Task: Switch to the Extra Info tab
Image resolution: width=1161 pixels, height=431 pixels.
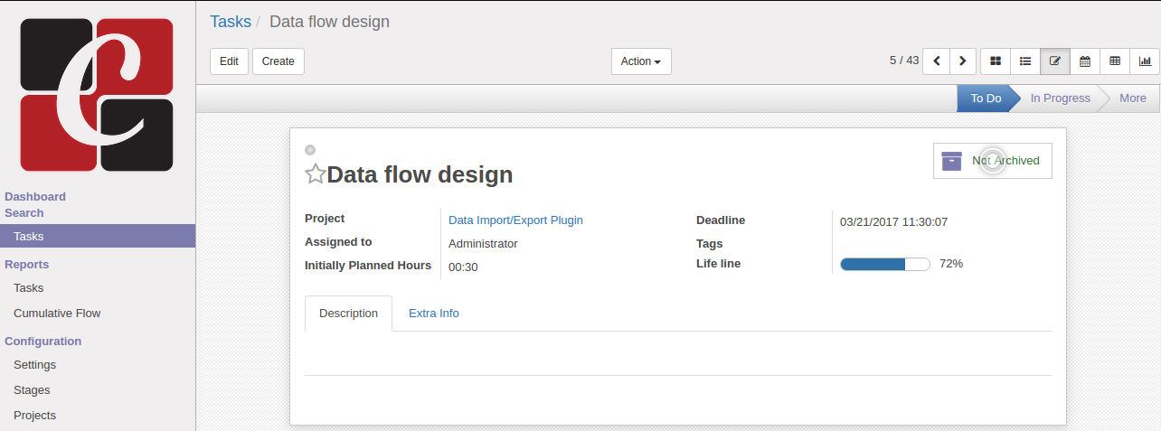Action: [433, 314]
